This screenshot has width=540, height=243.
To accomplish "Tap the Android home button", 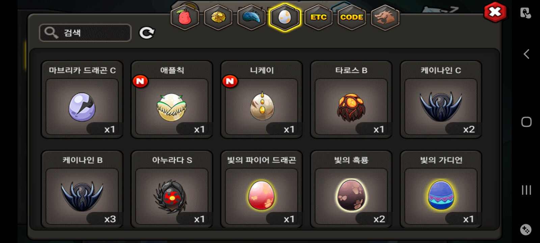I will pos(526,122).
